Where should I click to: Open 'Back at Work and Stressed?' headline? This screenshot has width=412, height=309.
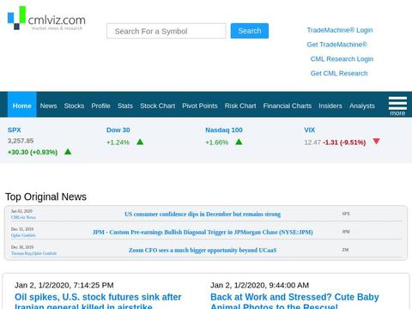[294, 302]
